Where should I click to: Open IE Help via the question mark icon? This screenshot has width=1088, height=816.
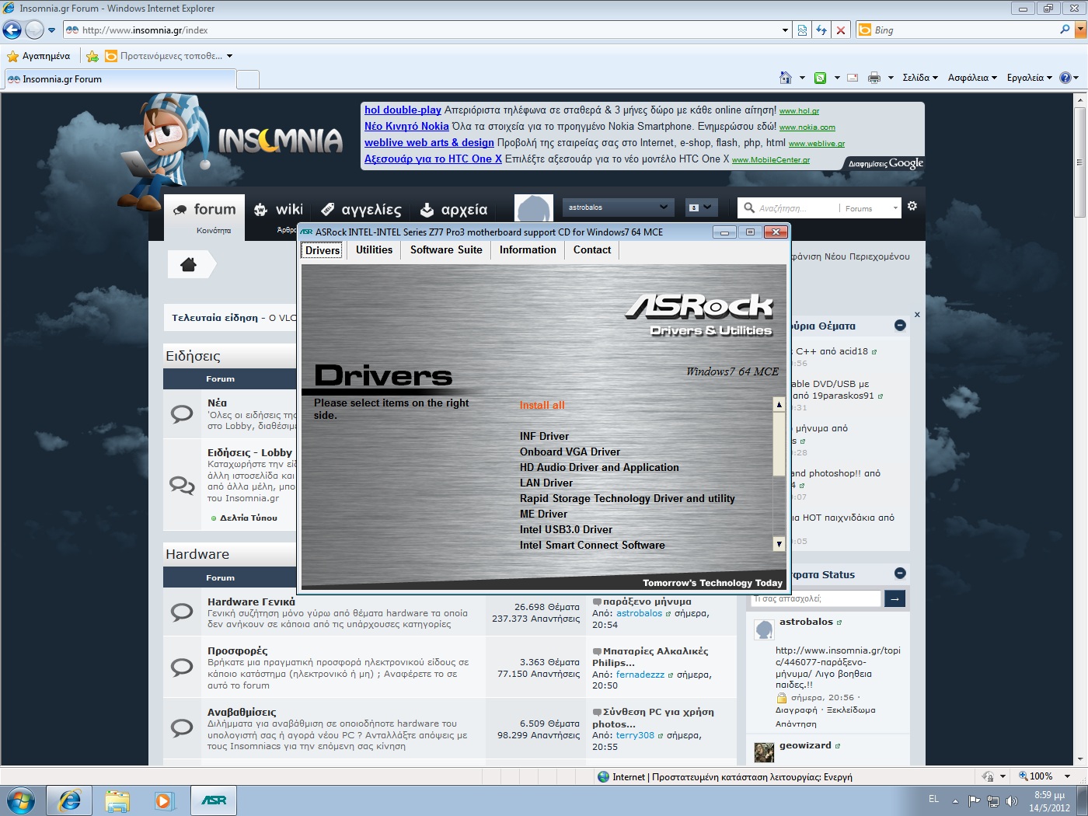[1065, 78]
